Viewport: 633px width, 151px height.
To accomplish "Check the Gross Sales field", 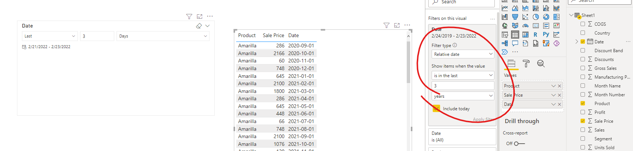I will [x=583, y=68].
